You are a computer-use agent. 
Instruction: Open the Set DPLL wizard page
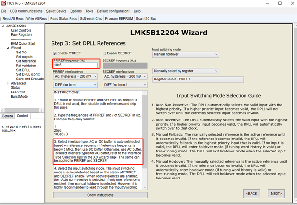pyautogui.click(x=23, y=70)
